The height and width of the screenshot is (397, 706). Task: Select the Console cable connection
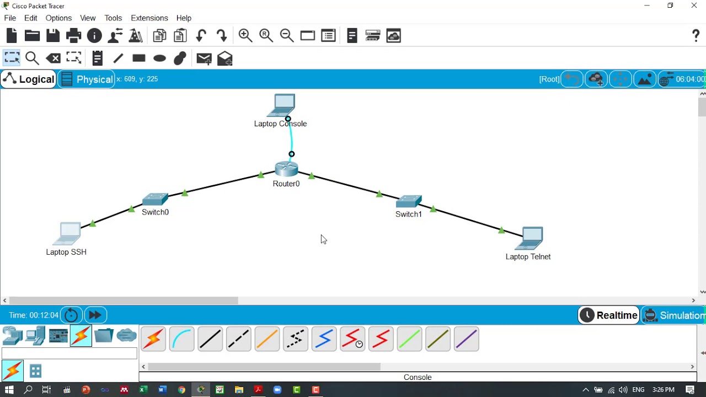pyautogui.click(x=181, y=339)
